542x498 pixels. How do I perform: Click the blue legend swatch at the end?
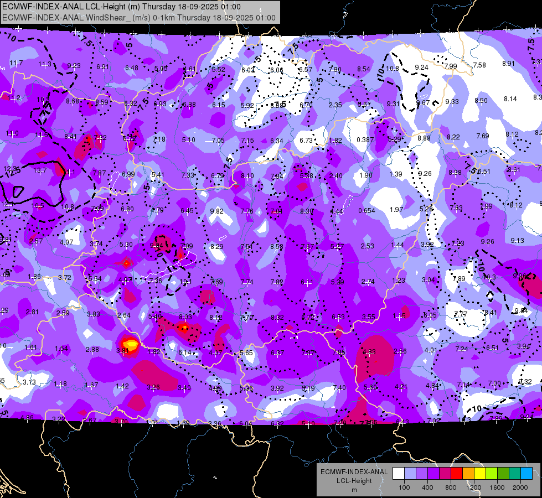point(526,474)
